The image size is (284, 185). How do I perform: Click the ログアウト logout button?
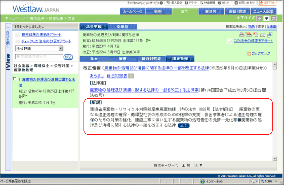[x=267, y=3]
